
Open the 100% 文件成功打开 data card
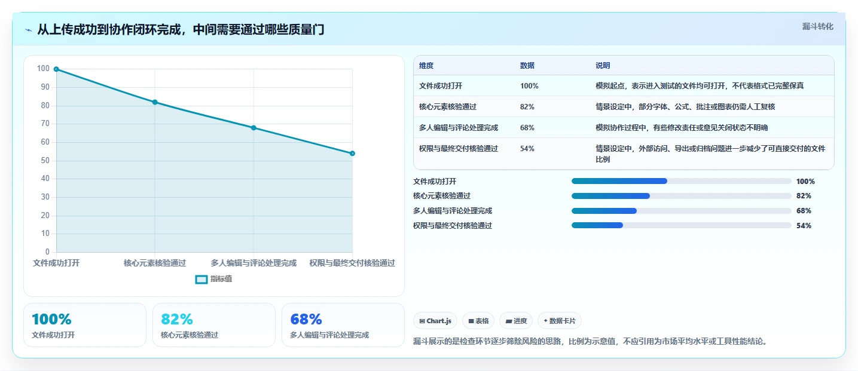85,325
